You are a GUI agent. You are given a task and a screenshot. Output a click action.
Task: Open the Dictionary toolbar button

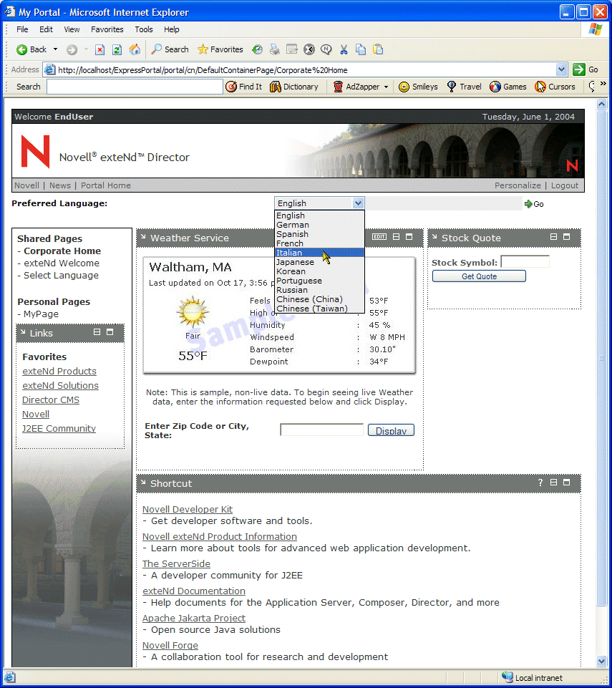294,87
